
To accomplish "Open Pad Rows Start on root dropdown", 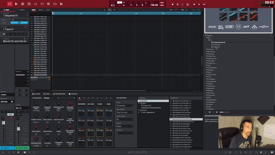I will pos(125,112).
